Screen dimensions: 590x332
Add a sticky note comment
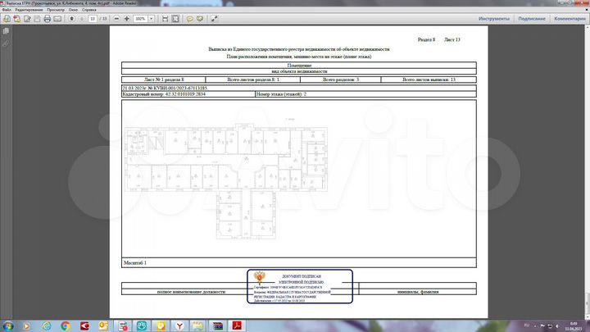pos(189,17)
